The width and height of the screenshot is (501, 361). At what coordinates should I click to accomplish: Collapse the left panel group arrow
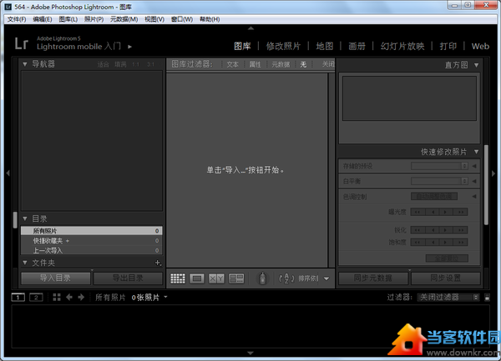pyautogui.click(x=8, y=173)
